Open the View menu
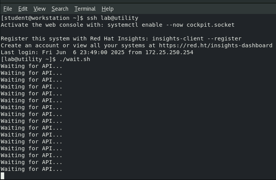 (39, 8)
